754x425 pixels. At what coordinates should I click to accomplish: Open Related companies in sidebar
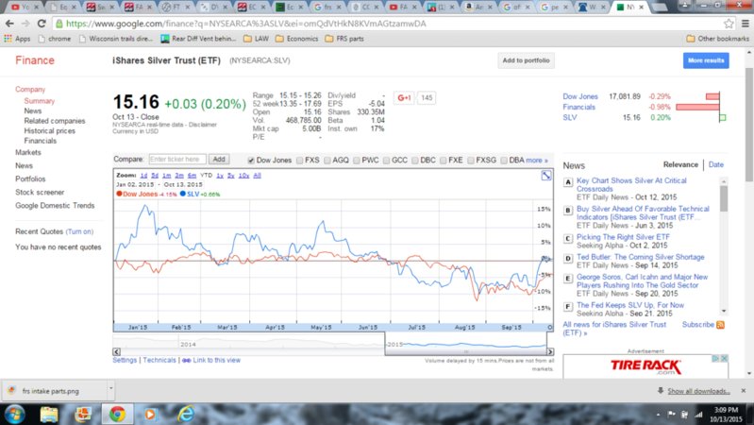[x=55, y=121]
